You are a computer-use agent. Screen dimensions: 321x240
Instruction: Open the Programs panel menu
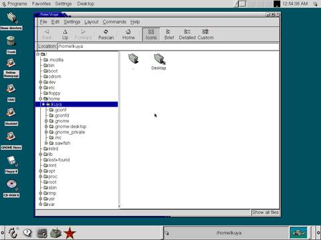point(15,3)
